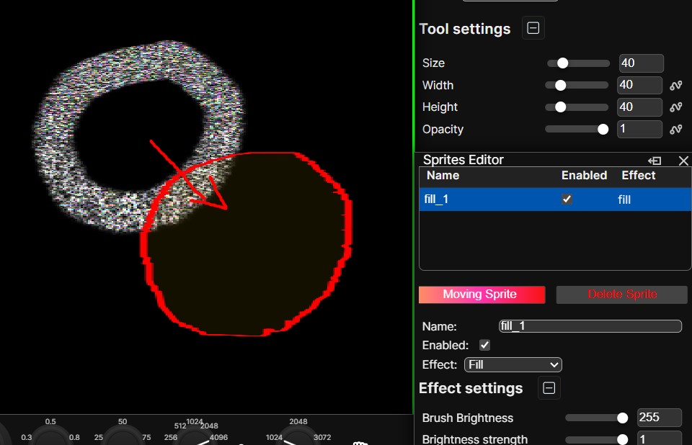
Task: Adjust the Brightness strength slider
Action: 597,439
